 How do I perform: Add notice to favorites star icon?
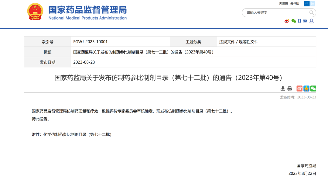306,88
